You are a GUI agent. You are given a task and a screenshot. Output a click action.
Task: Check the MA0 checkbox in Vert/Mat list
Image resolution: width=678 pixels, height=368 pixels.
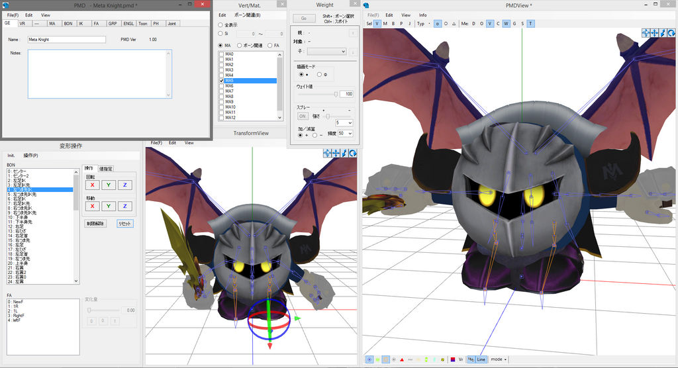221,54
